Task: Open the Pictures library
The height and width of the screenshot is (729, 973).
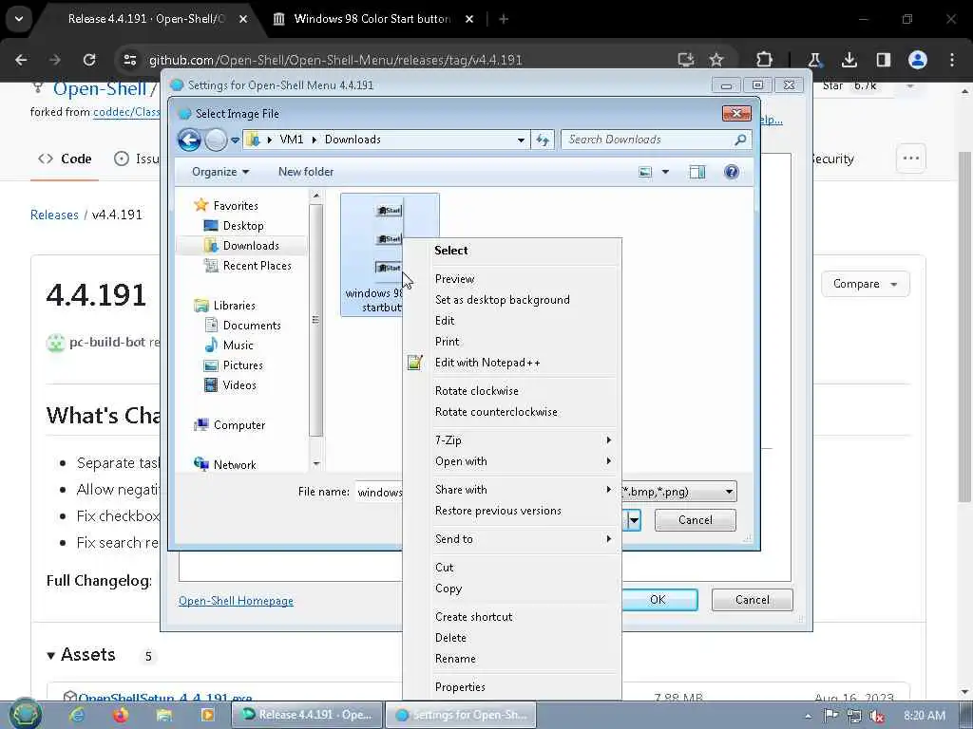Action: pyautogui.click(x=242, y=365)
